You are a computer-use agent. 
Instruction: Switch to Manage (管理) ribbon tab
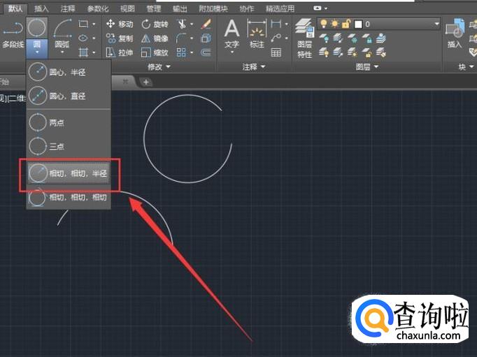154,8
